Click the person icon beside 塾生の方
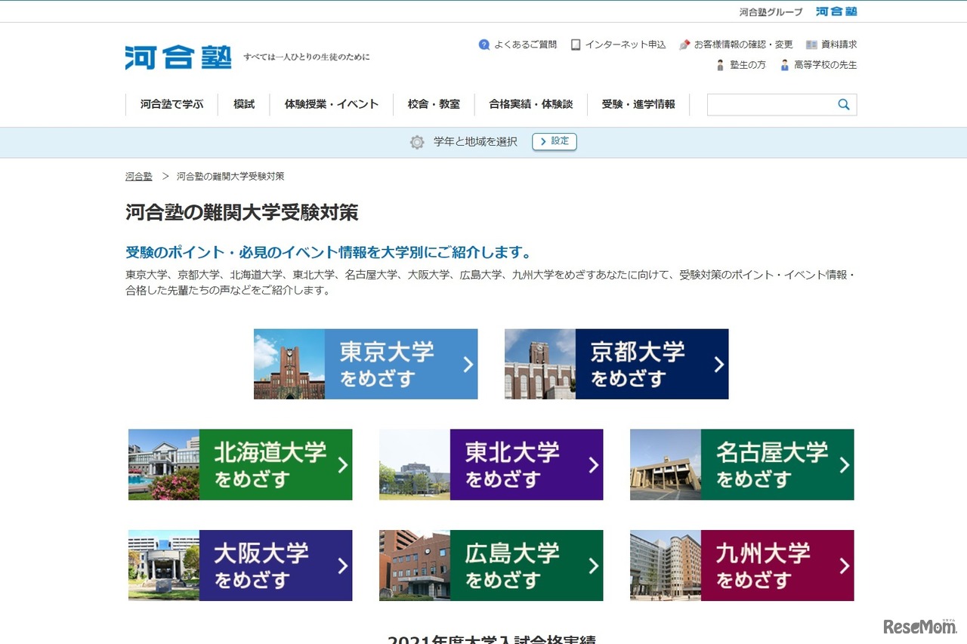This screenshot has height=644, width=967. (x=720, y=65)
